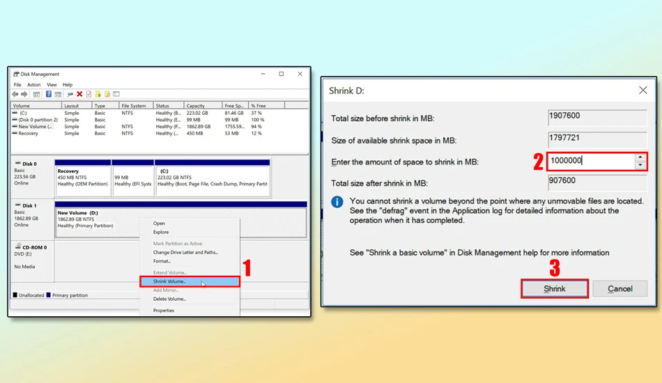Click the folder with green arrow icon
This screenshot has height=383, width=662.
tap(98, 94)
